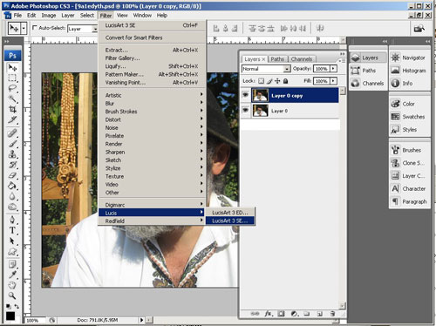Image resolution: width=436 pixels, height=326 pixels.
Task: Click the foreground color swatch
Action: [x=10, y=316]
